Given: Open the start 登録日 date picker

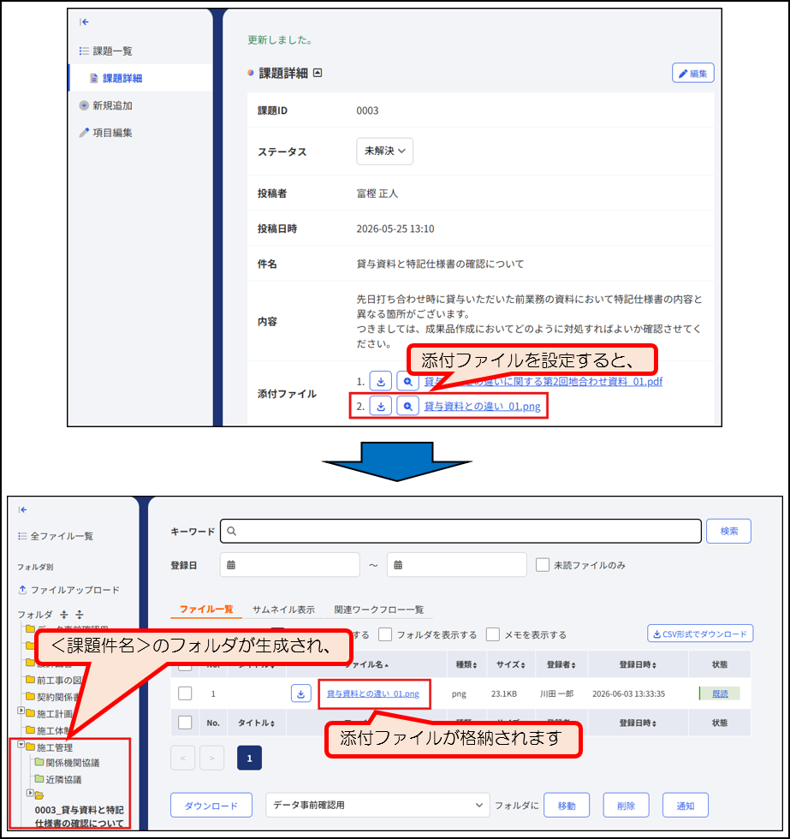Looking at the screenshot, I should 289,564.
